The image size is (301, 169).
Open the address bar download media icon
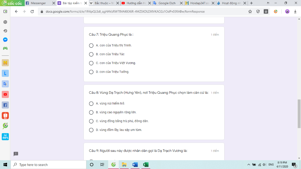point(266,11)
